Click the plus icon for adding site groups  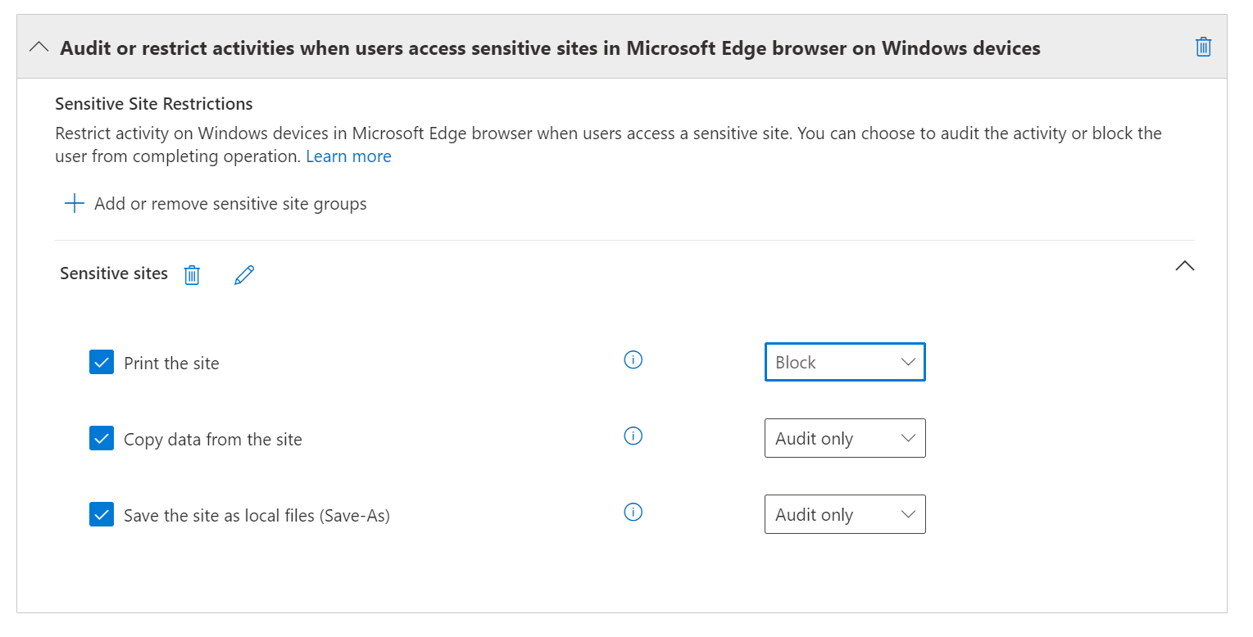(75, 204)
